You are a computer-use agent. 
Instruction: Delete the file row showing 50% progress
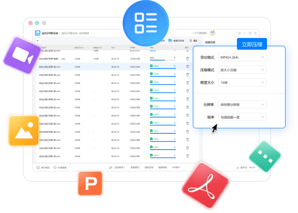[187, 58]
